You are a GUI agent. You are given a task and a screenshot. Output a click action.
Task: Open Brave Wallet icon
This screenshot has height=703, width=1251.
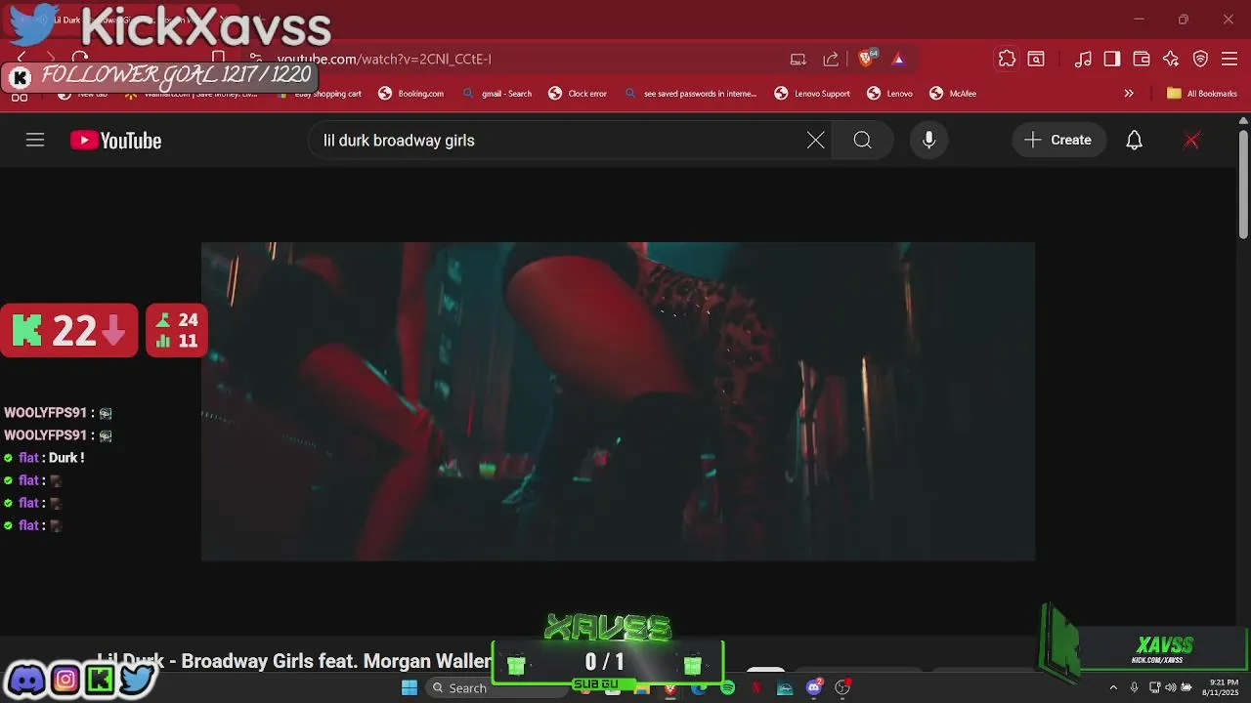click(x=1141, y=59)
